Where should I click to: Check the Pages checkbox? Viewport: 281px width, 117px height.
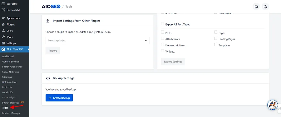pos(215,32)
